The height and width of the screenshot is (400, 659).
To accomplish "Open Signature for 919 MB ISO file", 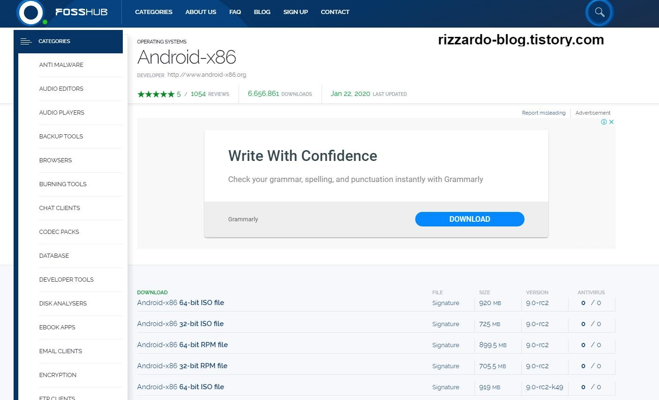I will (x=446, y=387).
